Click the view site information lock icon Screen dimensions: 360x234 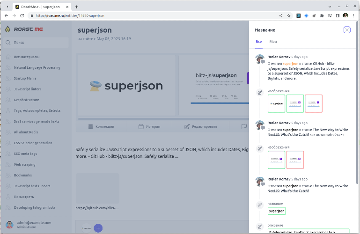32,15
